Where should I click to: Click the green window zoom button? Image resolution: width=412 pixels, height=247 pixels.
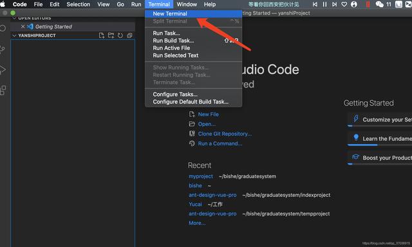coord(13,13)
